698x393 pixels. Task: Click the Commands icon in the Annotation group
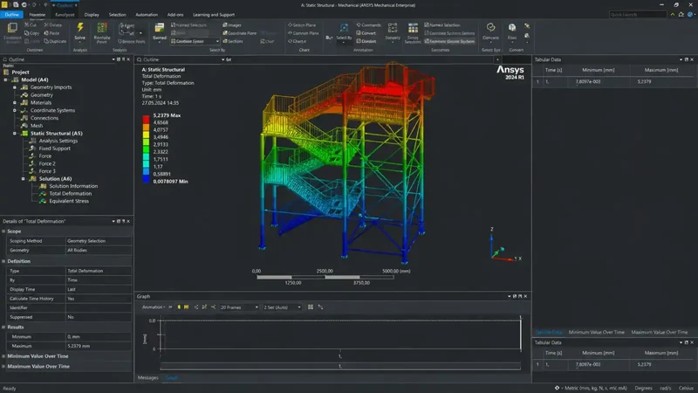[x=359, y=25]
